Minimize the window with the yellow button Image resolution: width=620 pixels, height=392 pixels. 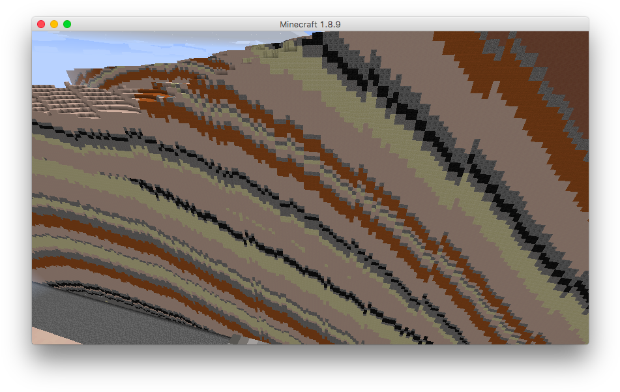click(x=54, y=24)
